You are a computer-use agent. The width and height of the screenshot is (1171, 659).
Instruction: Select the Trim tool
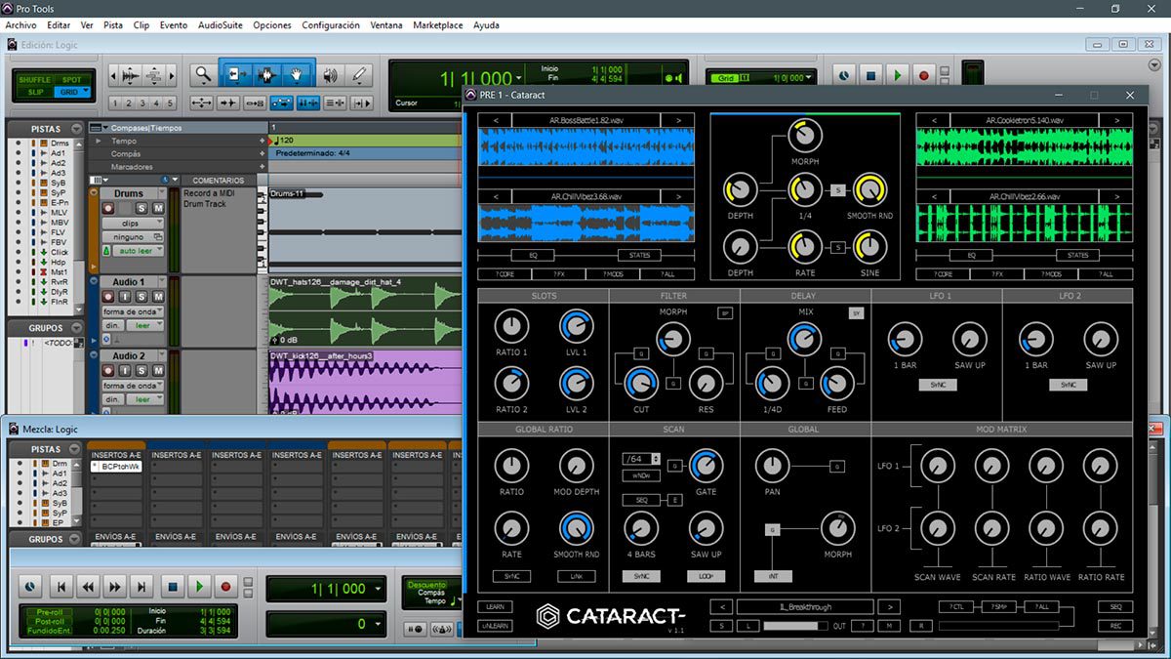pos(235,74)
